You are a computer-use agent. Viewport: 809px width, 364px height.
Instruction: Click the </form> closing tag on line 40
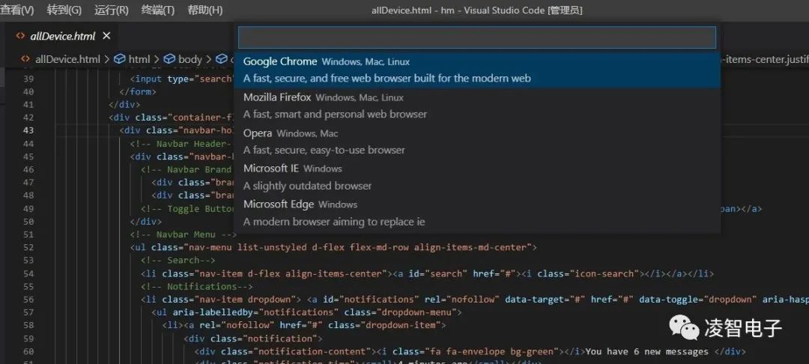click(138, 92)
